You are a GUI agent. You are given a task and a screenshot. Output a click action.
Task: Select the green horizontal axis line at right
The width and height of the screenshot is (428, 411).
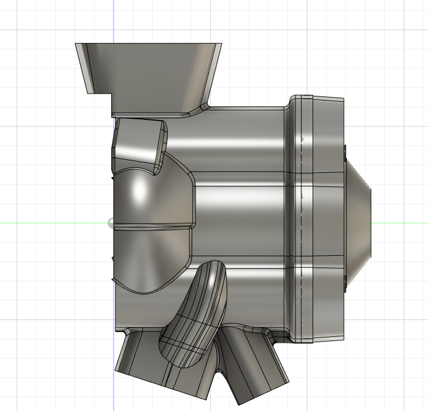pyautogui.click(x=400, y=223)
